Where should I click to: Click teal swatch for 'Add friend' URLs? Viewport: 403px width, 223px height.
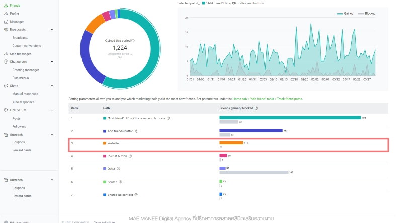(x=105, y=118)
